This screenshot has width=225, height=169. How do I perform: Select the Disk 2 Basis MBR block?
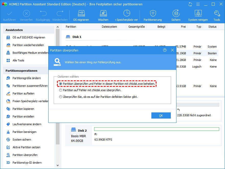79,135
